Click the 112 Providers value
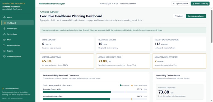Screen dimensions: 213x102 161,44
